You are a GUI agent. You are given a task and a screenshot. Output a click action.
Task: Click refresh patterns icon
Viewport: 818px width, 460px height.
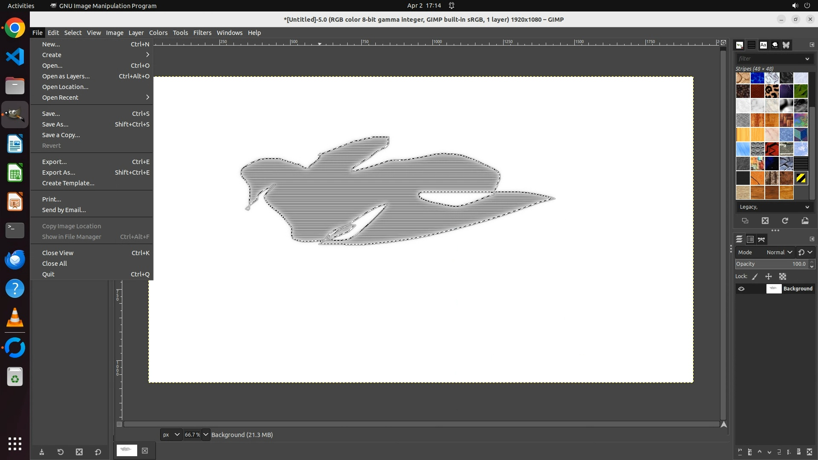click(x=785, y=221)
